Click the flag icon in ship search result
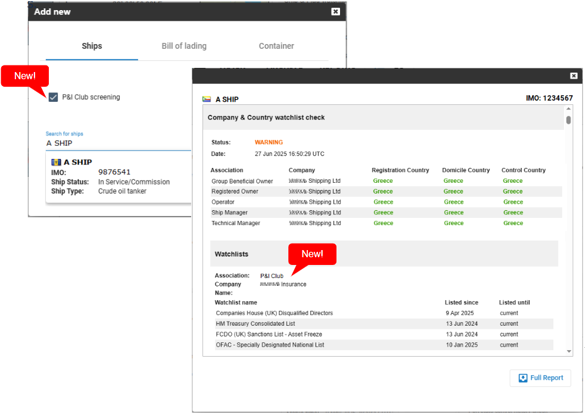This screenshot has height=415, width=586. tap(56, 162)
